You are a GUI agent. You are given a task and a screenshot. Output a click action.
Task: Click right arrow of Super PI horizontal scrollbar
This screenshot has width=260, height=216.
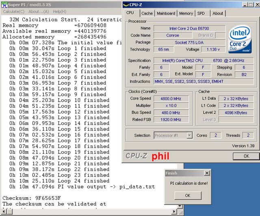tap(174, 212)
